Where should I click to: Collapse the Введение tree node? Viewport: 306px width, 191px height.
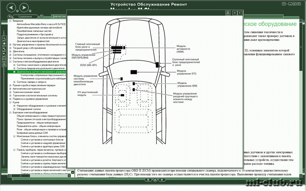pyautogui.click(x=10, y=21)
